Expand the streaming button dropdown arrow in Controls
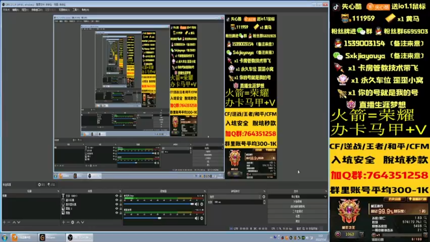Image resolution: width=430 pixels, height=242 pixels. point(325,197)
